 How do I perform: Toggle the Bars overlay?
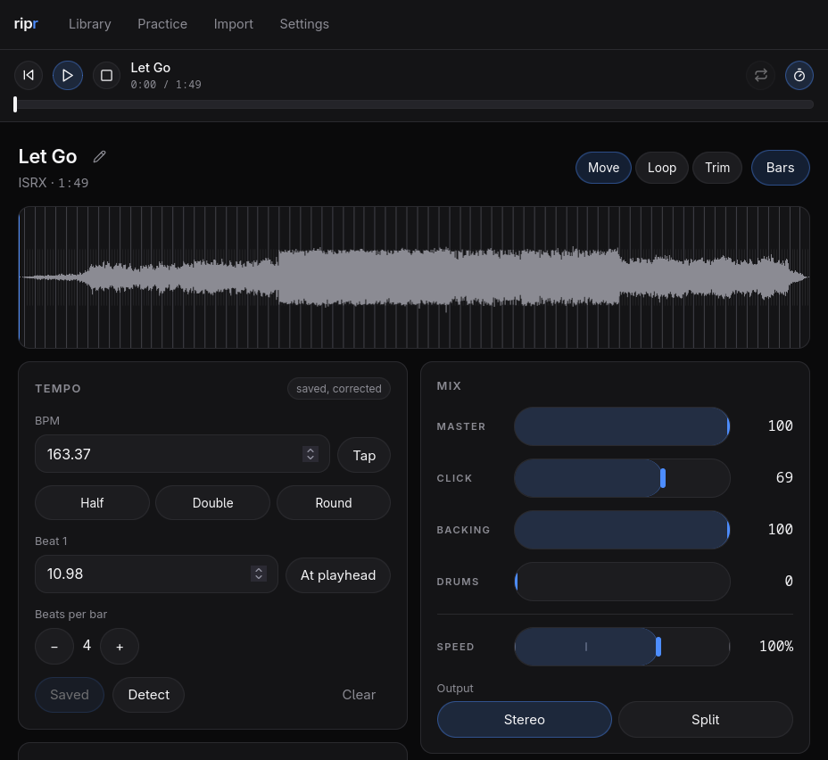coord(781,168)
